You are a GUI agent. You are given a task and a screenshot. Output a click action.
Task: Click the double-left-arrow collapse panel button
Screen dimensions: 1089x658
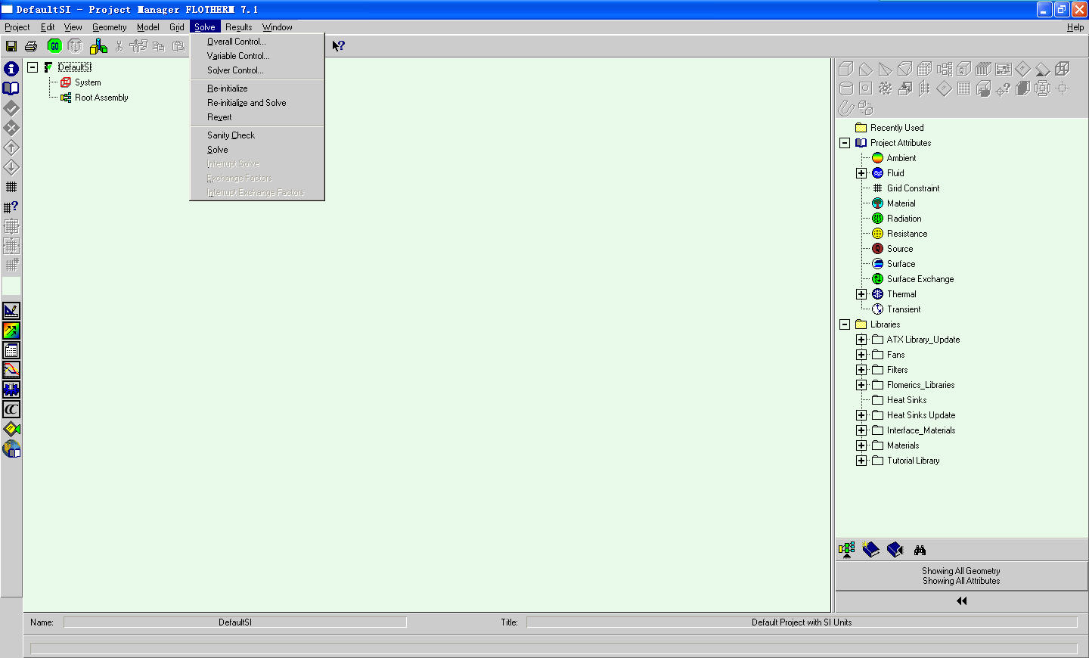(x=961, y=601)
